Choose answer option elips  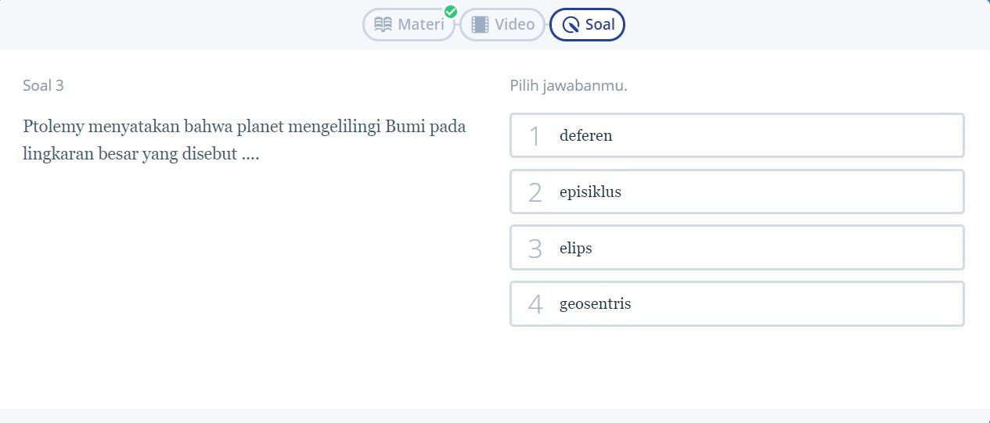(x=737, y=248)
